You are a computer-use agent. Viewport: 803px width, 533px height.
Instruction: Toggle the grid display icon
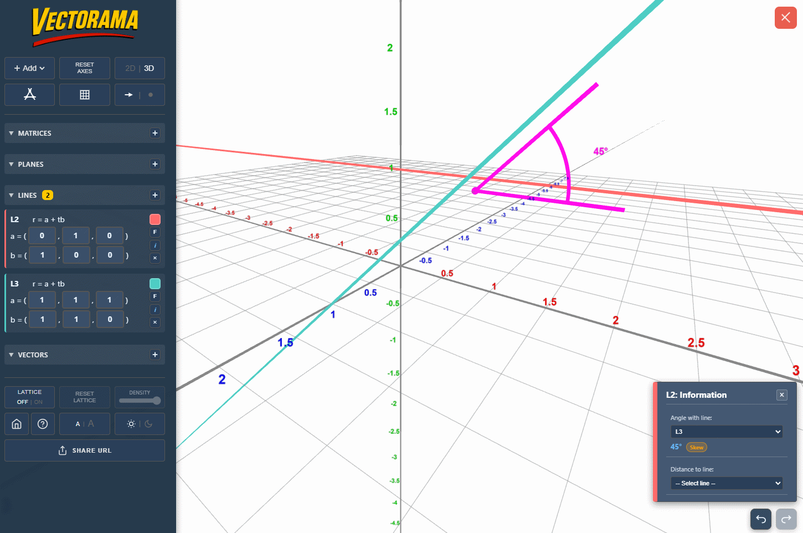pyautogui.click(x=85, y=95)
